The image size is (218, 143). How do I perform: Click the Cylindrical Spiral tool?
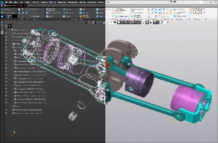pyautogui.click(x=121, y=16)
